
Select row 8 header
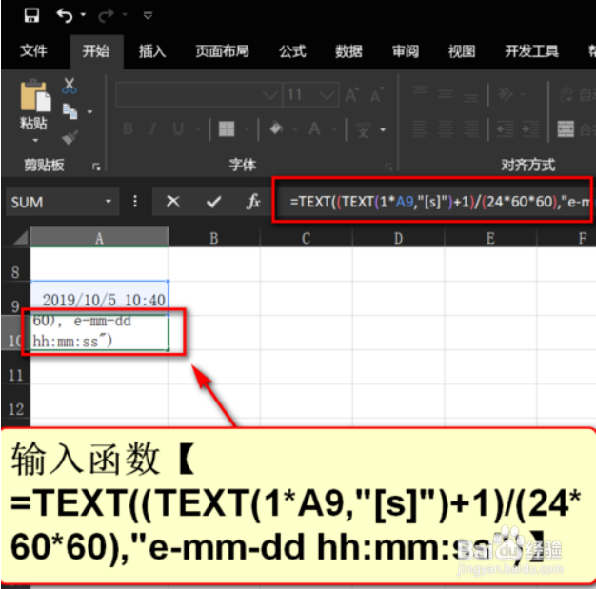pos(15,265)
